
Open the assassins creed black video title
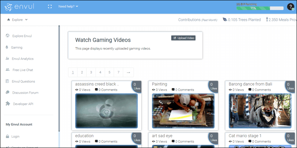97,84
